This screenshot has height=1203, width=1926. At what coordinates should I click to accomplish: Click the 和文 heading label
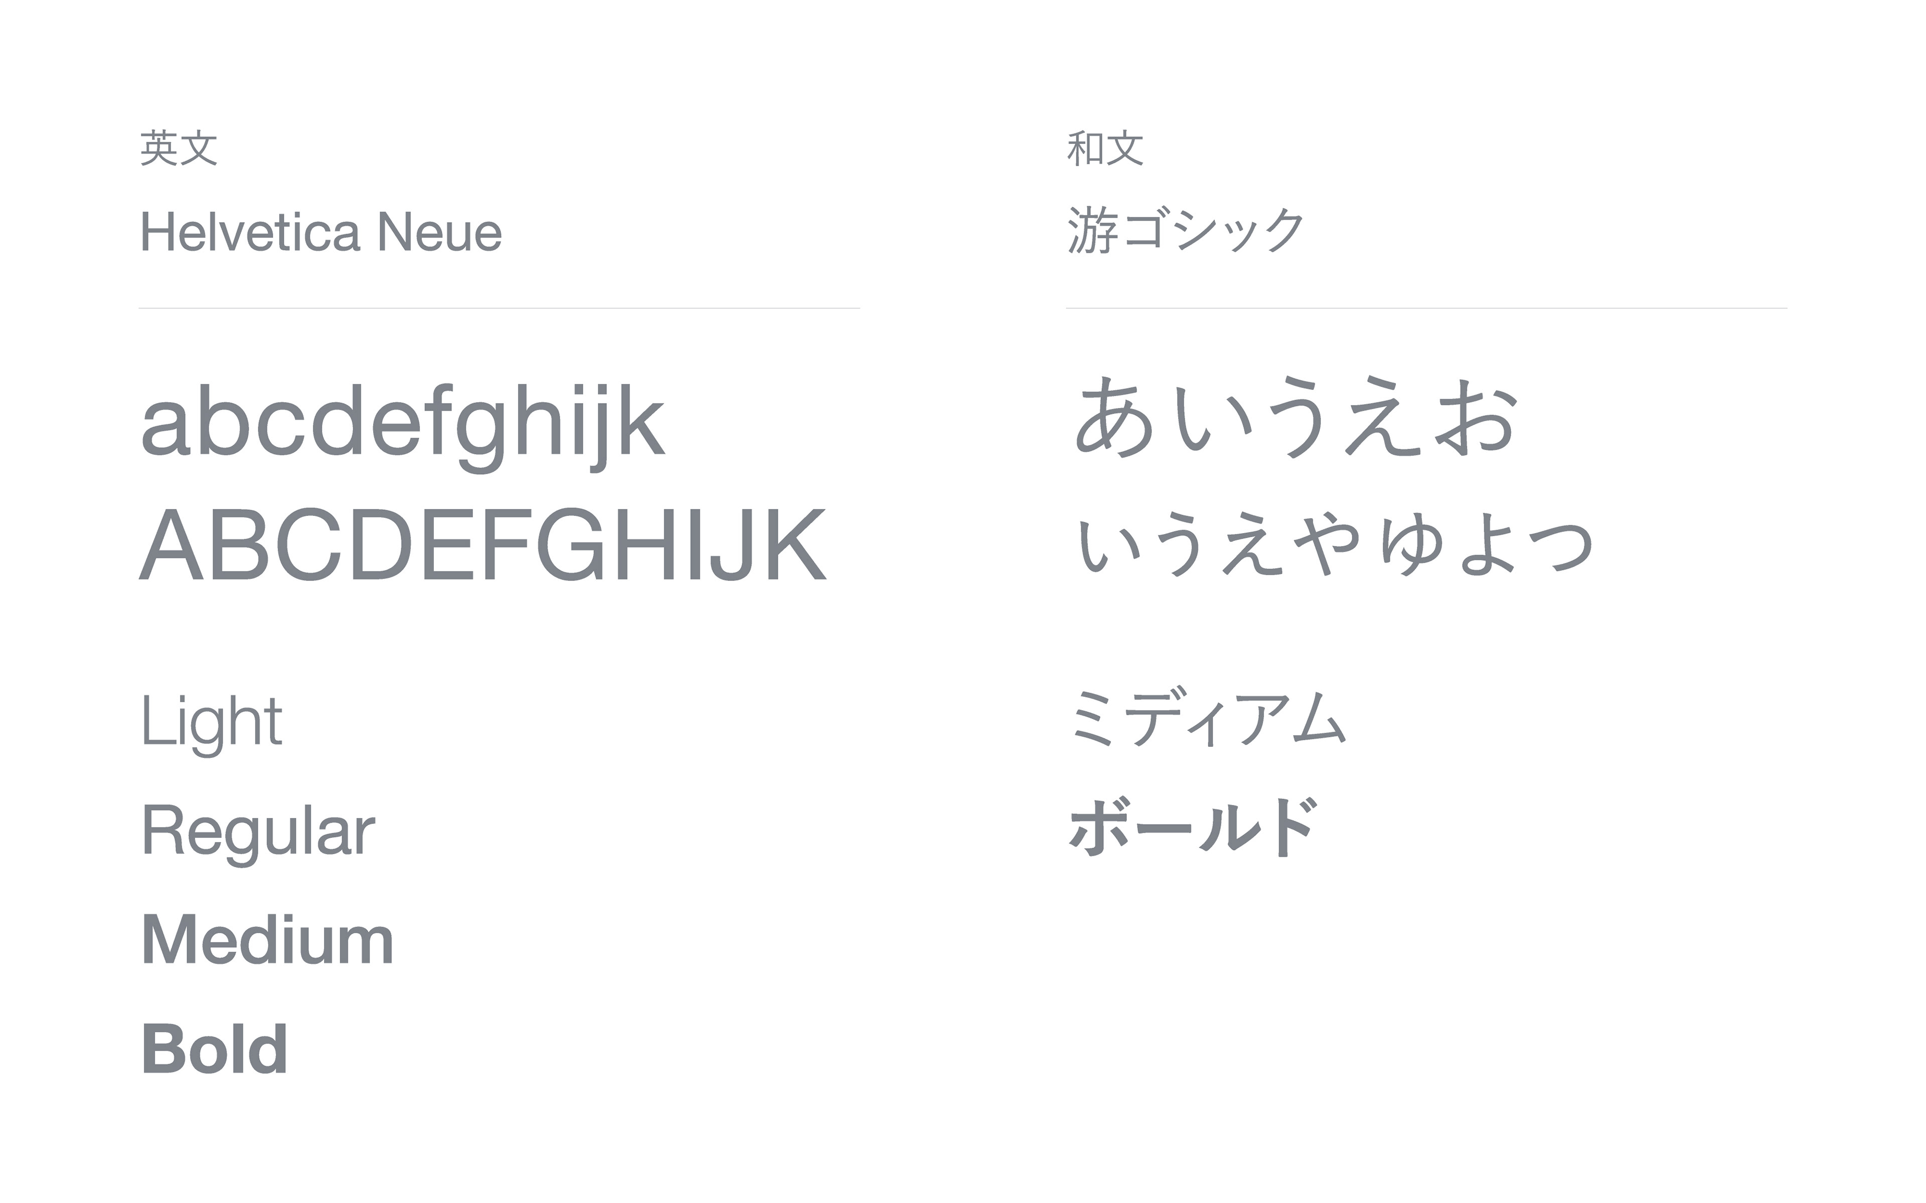tap(1105, 148)
